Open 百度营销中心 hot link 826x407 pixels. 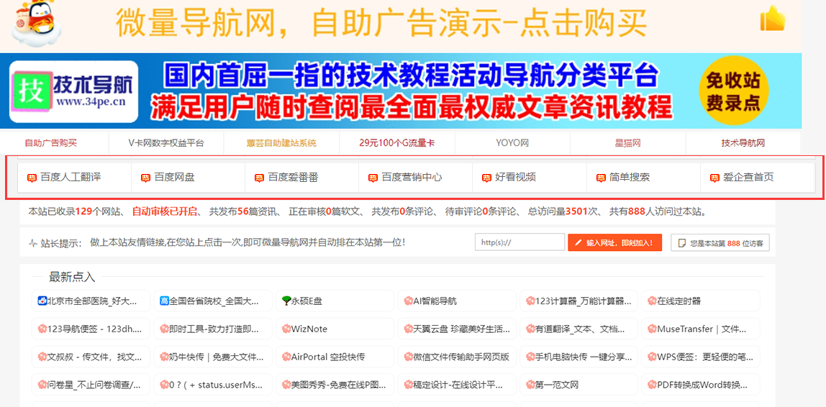pos(412,178)
